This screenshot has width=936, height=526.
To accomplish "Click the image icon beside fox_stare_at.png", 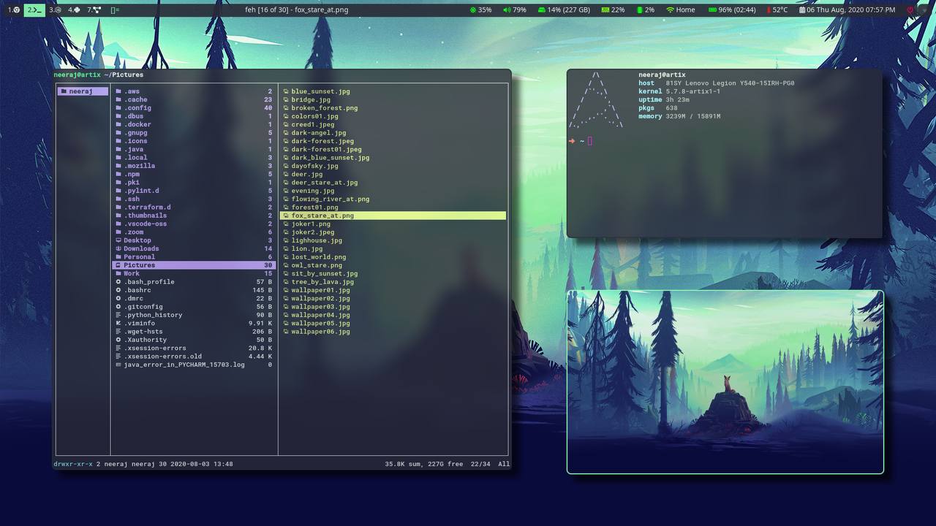I will (286, 216).
